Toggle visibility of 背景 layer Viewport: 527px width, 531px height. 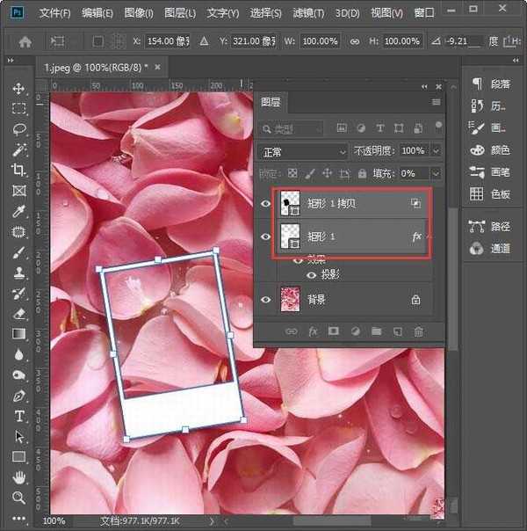[x=266, y=300]
